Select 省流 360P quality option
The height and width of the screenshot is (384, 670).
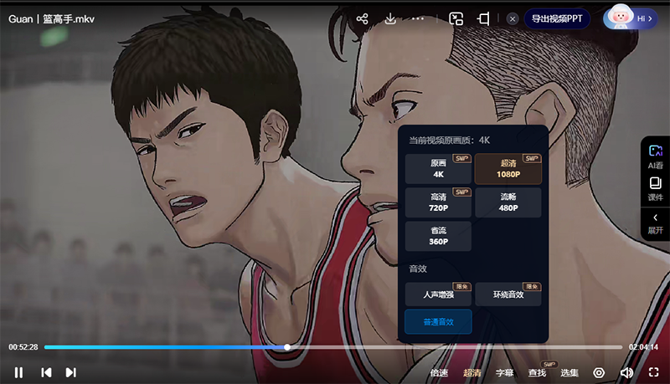pyautogui.click(x=438, y=237)
